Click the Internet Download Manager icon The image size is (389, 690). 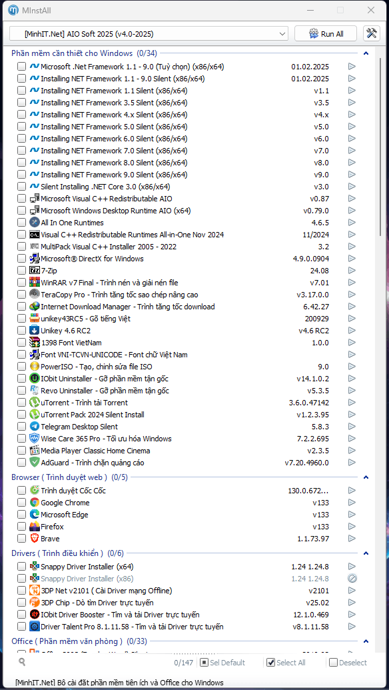click(35, 307)
